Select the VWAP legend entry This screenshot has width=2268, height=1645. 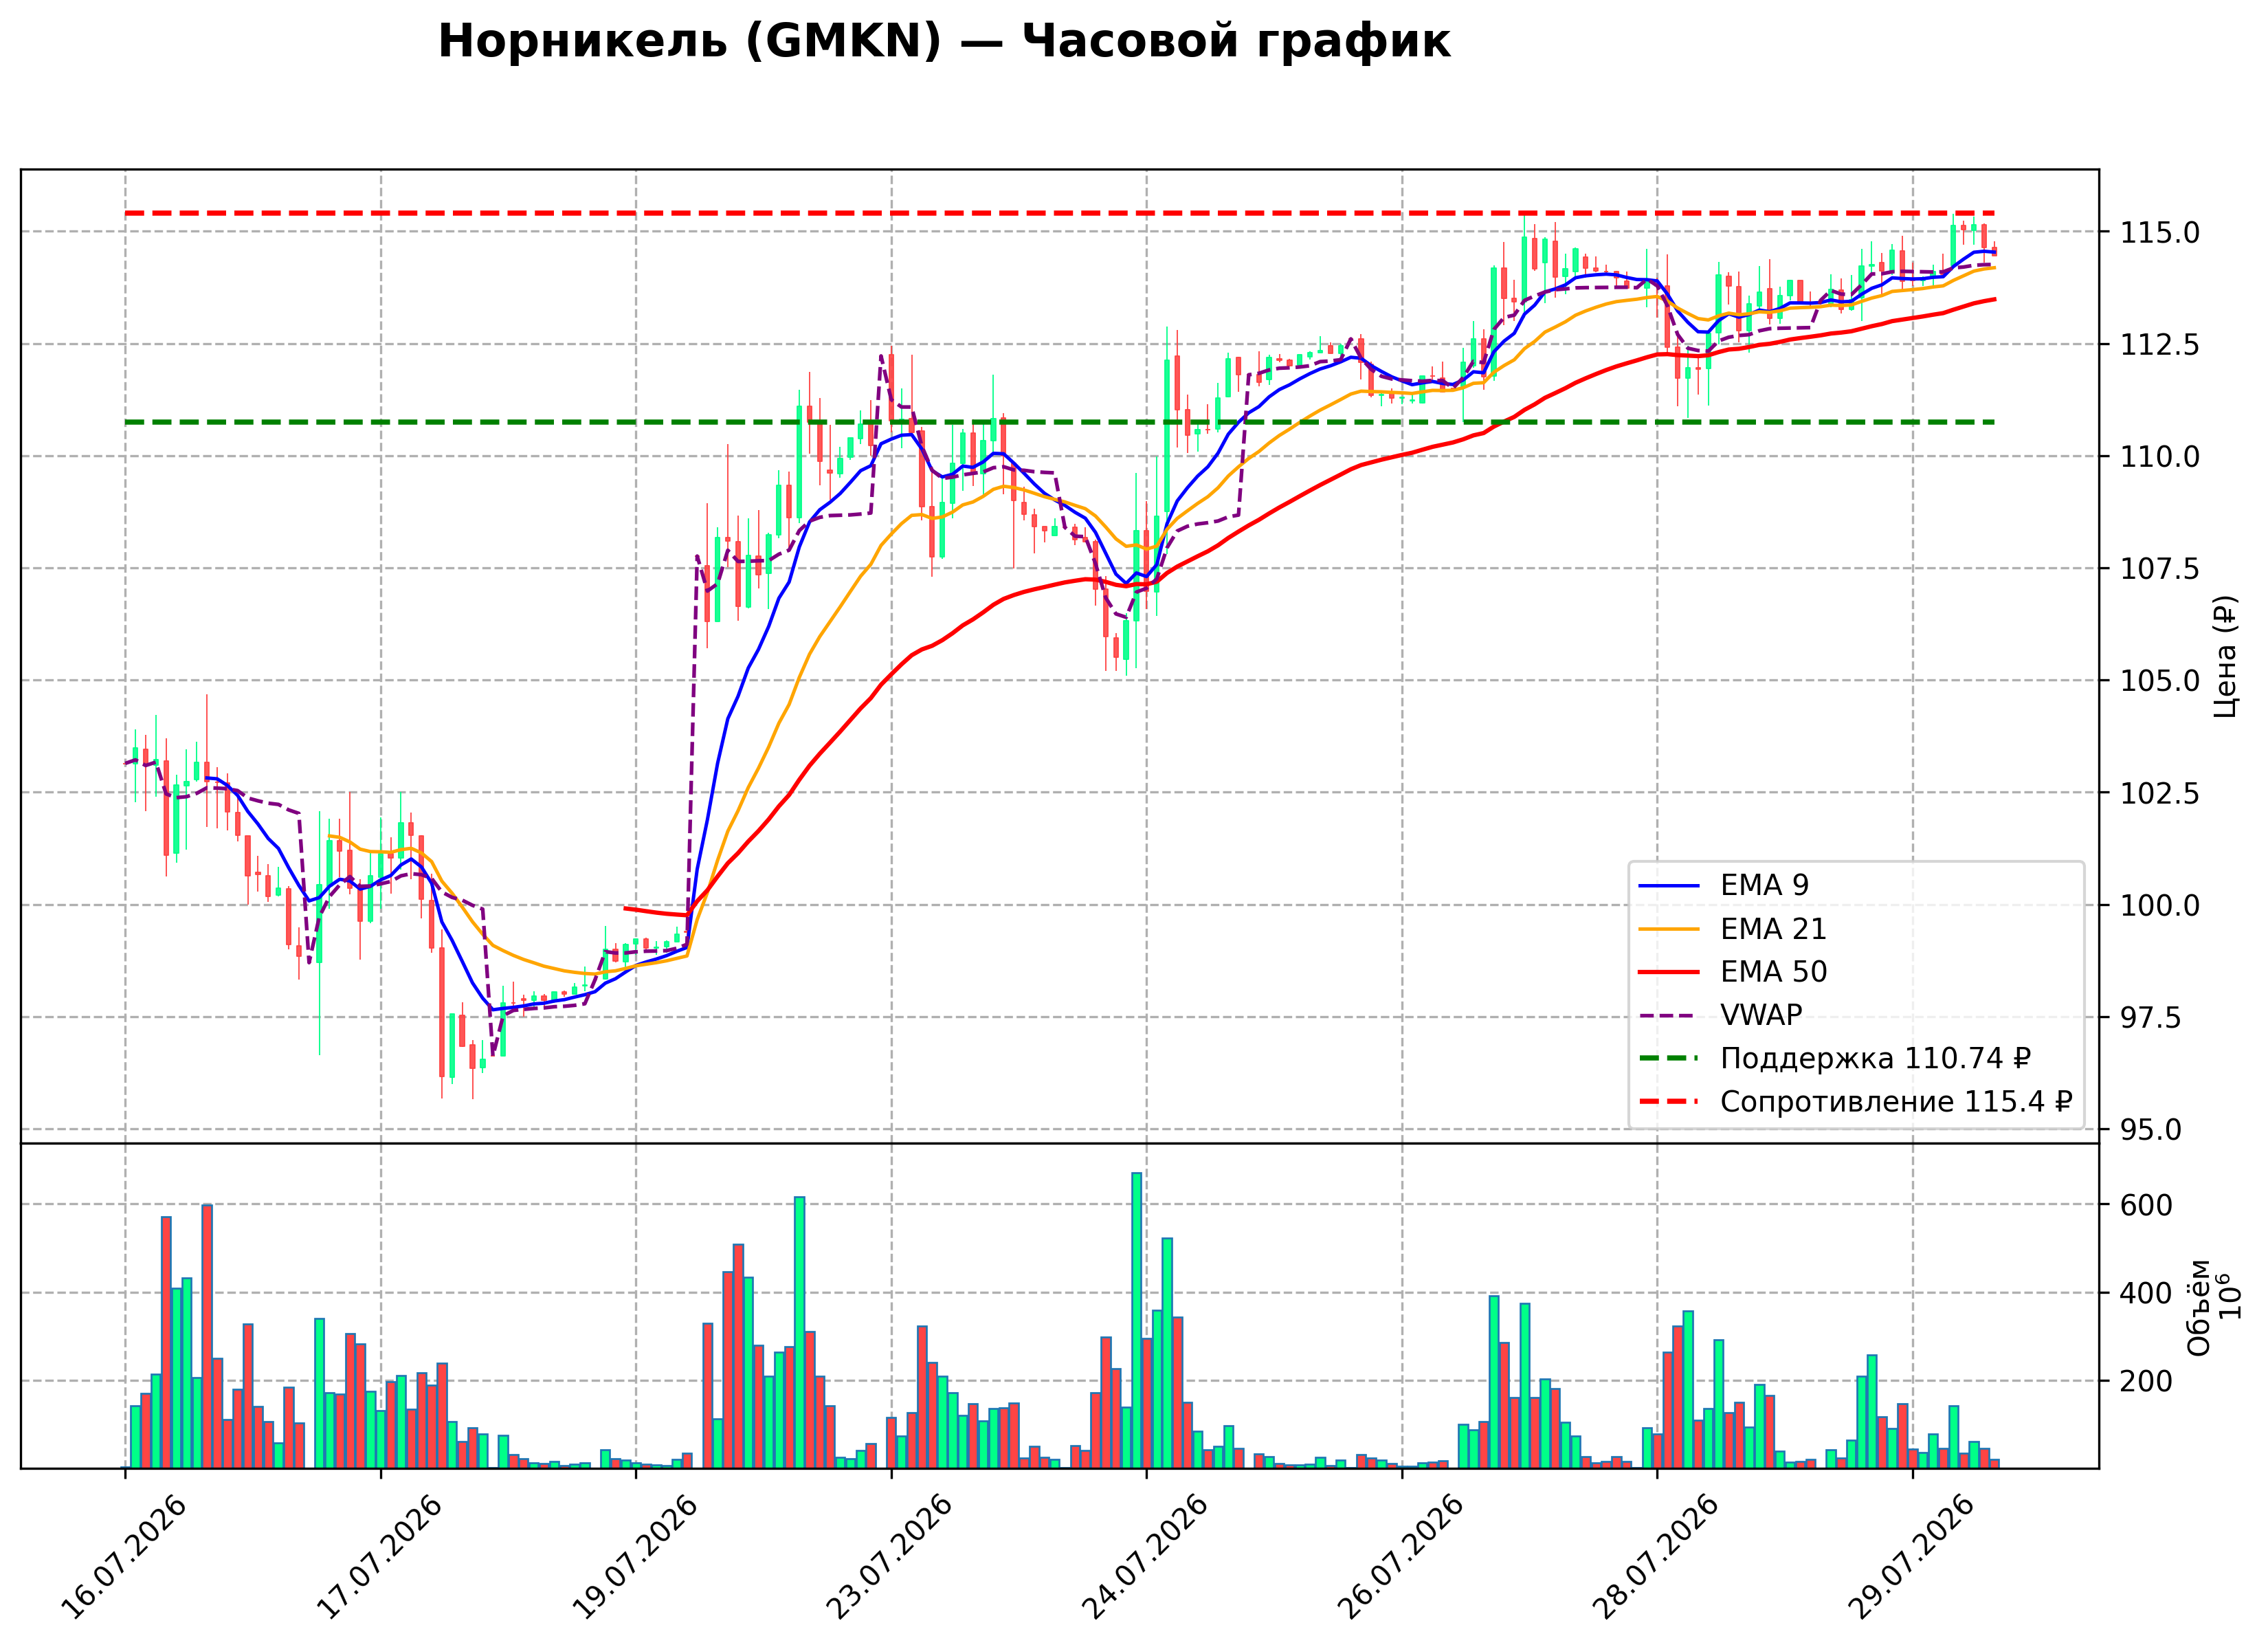pos(1721,1015)
